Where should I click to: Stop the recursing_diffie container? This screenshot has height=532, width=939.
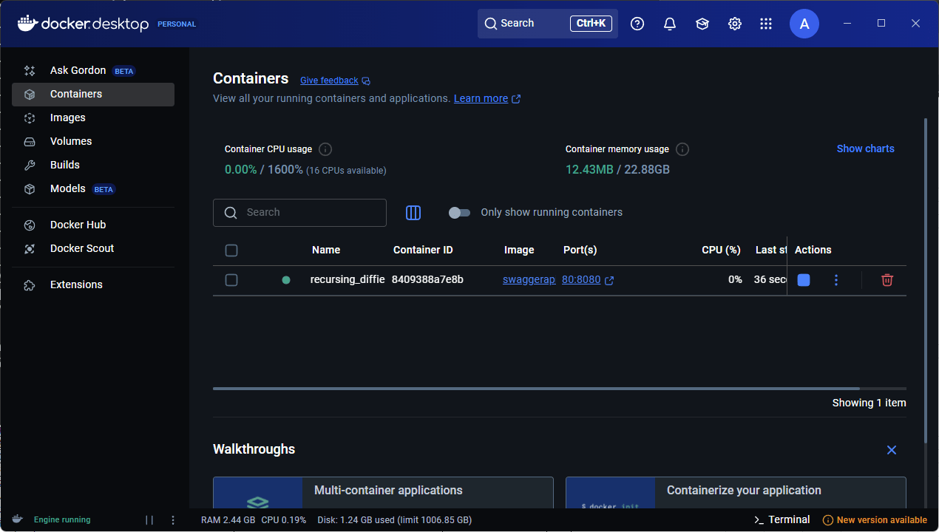tap(804, 280)
